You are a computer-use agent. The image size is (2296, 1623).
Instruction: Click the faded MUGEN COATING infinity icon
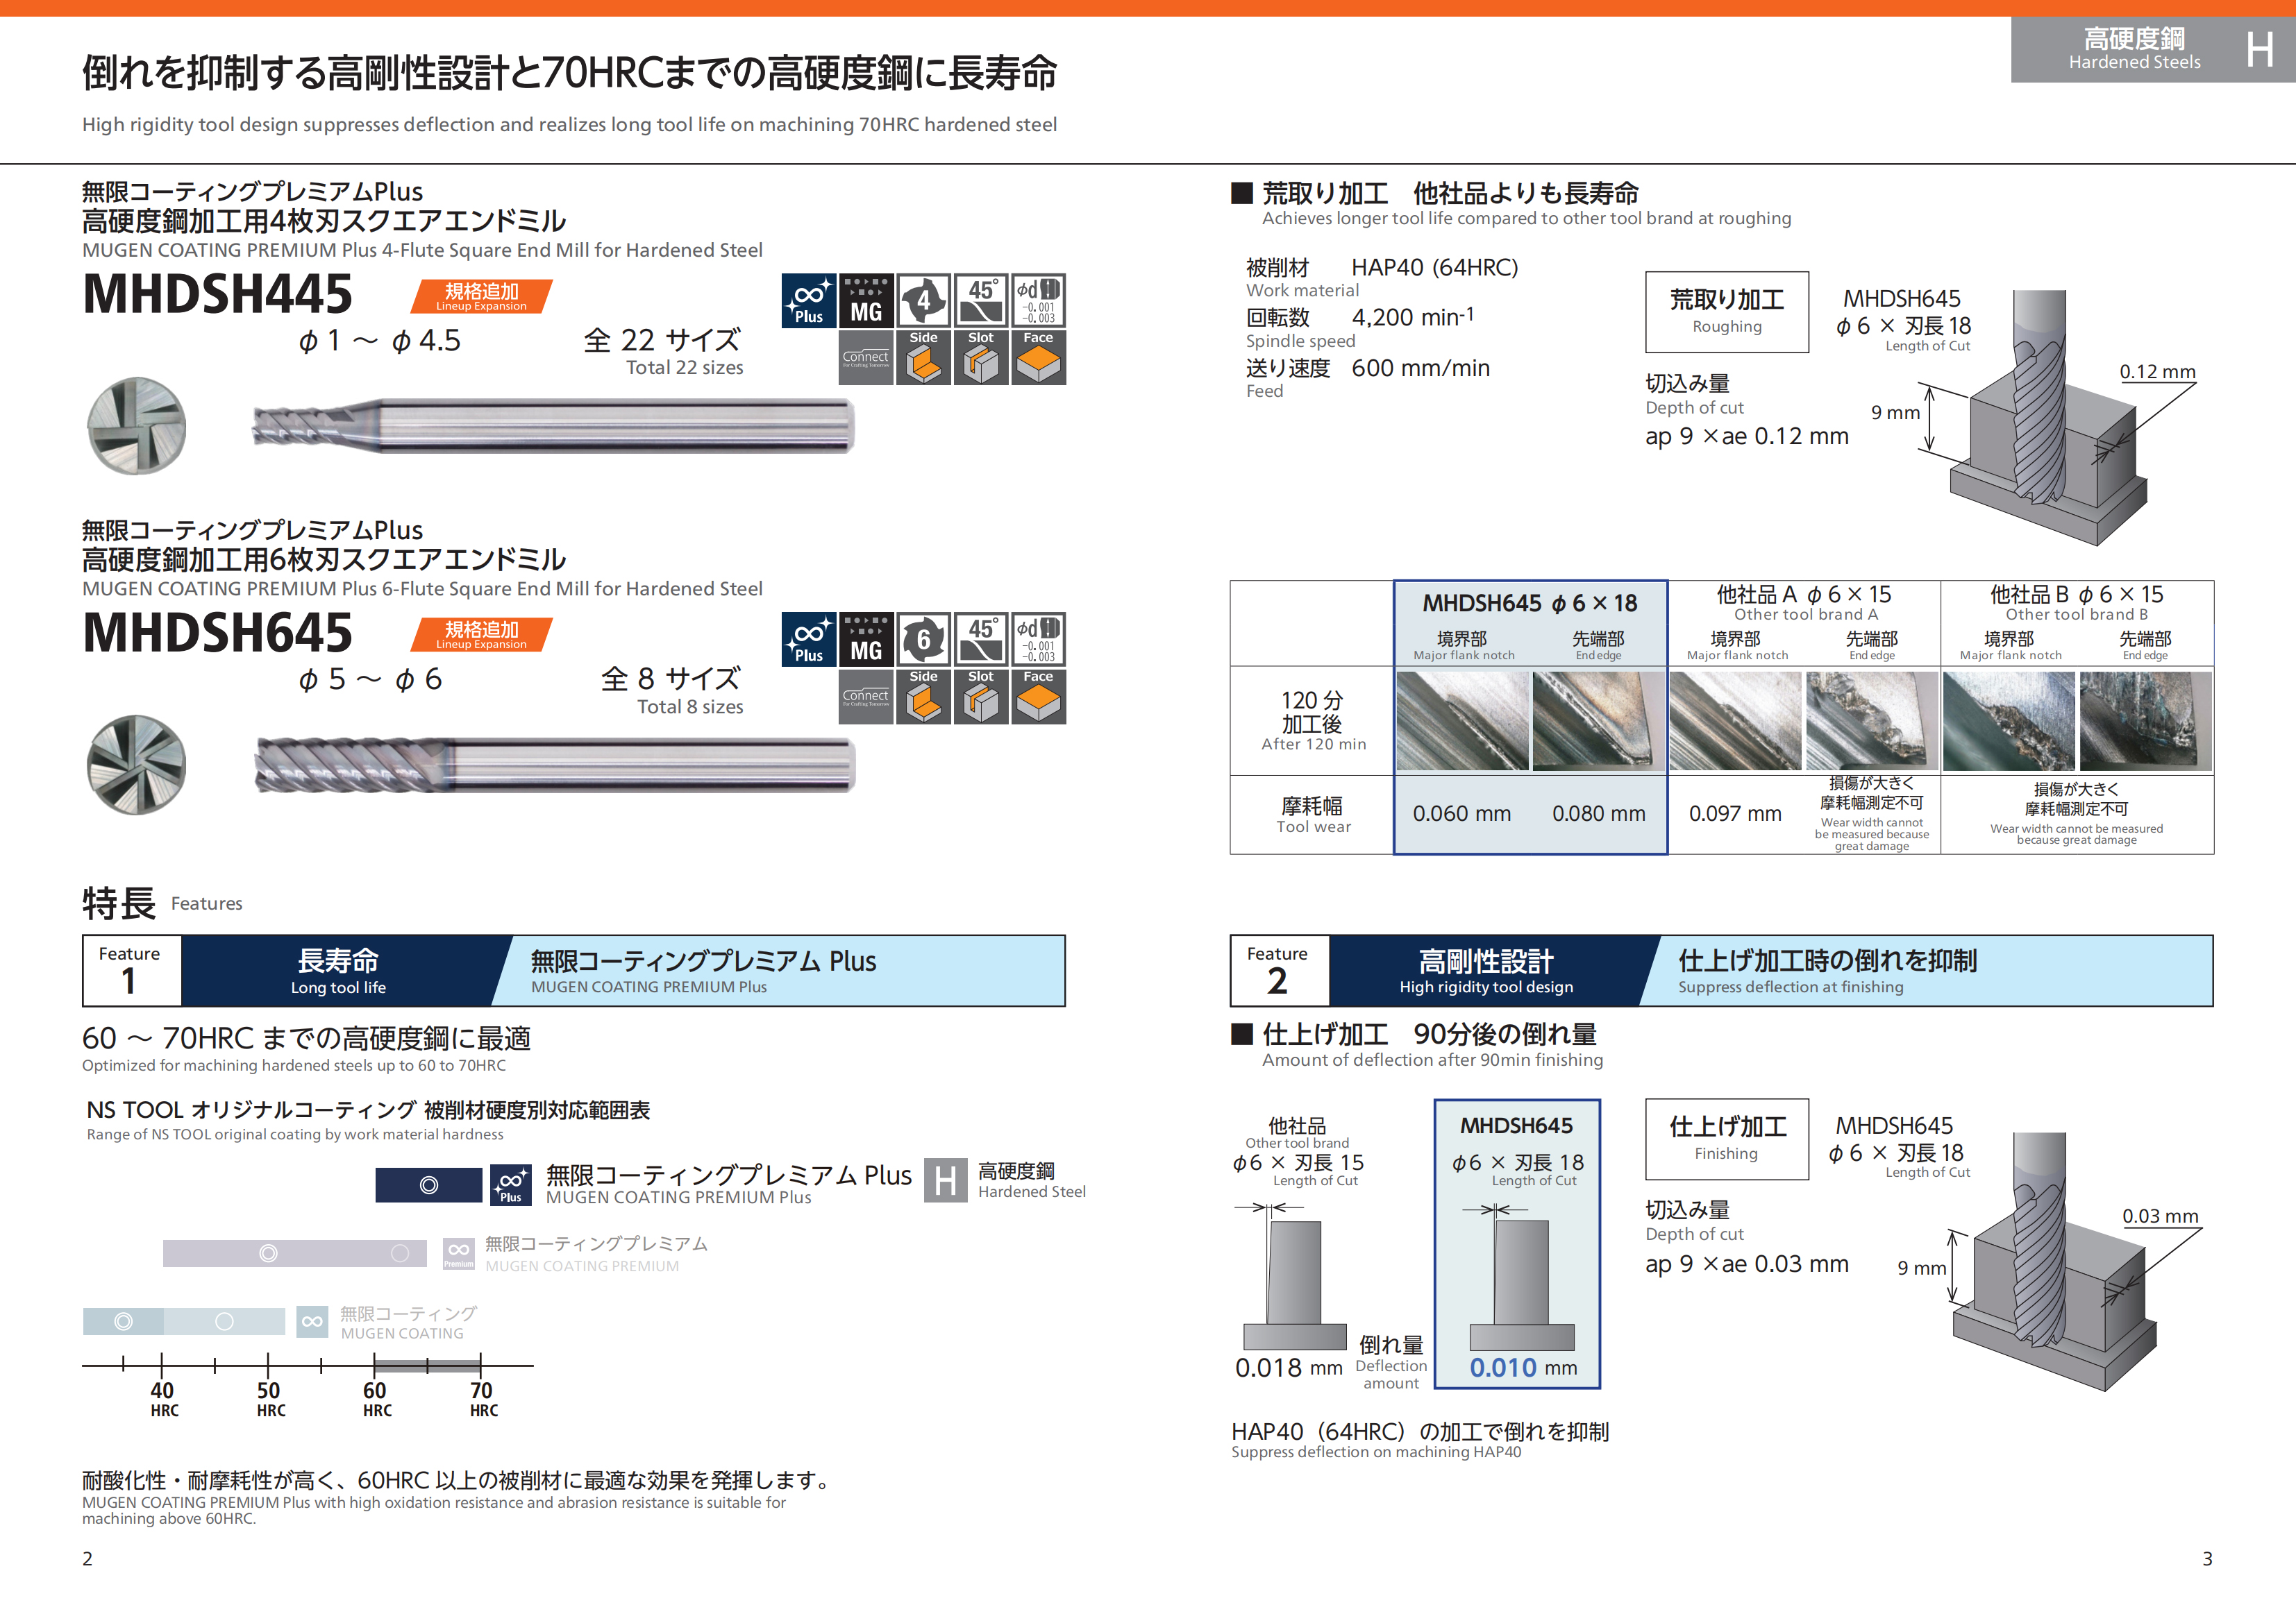pos(312,1321)
